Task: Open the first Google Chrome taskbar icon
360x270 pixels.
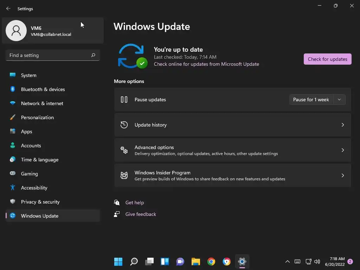Action: pos(211,262)
